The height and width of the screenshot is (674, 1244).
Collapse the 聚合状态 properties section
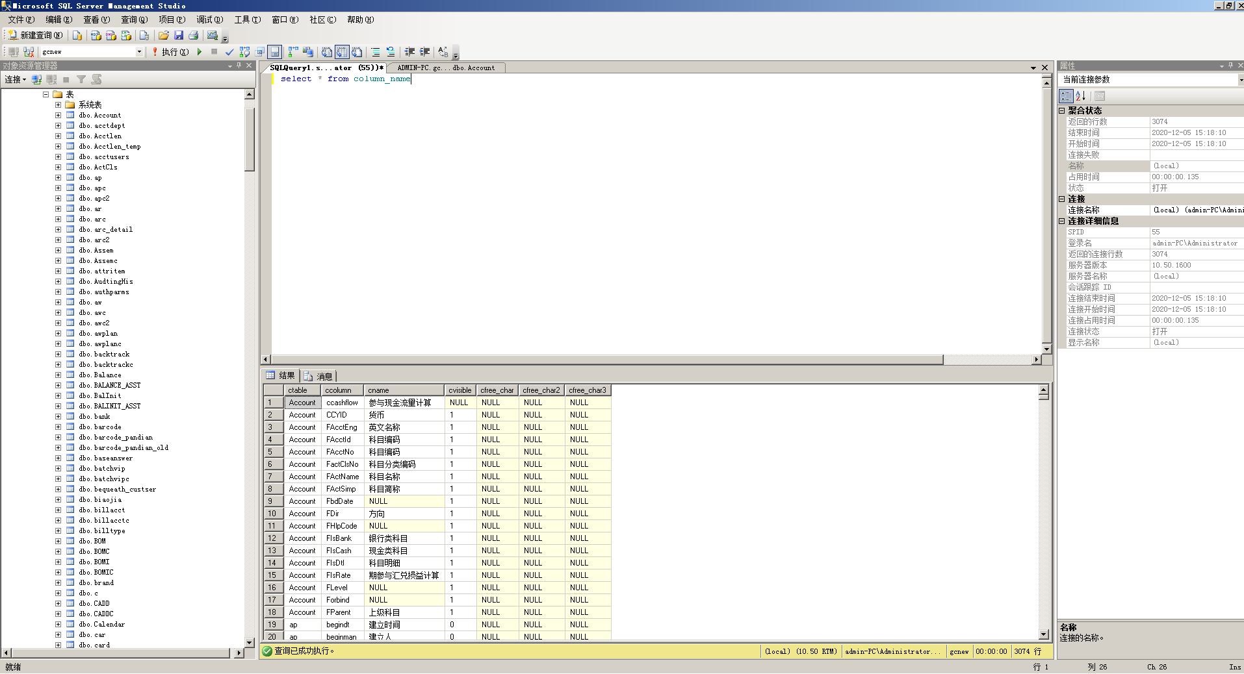click(x=1062, y=111)
